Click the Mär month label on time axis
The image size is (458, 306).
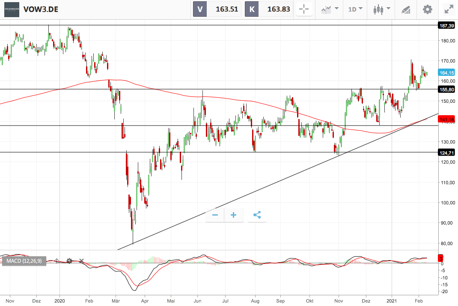(x=116, y=301)
